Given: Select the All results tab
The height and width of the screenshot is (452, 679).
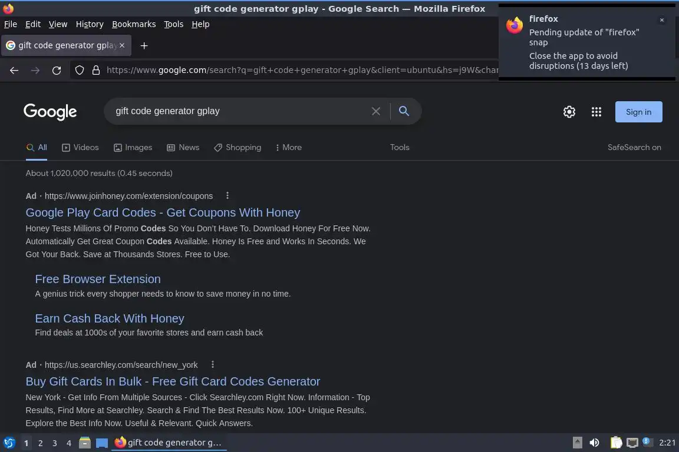Looking at the screenshot, I should [37, 148].
